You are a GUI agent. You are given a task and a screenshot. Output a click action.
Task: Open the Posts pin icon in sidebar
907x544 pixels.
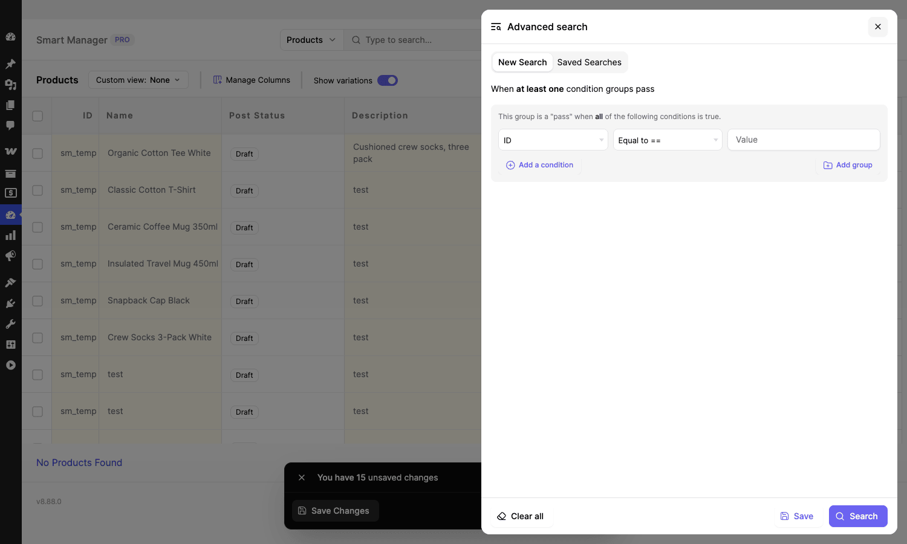tap(10, 63)
